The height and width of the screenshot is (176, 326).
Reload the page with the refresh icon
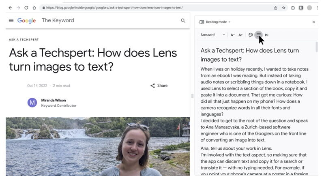[26, 8]
